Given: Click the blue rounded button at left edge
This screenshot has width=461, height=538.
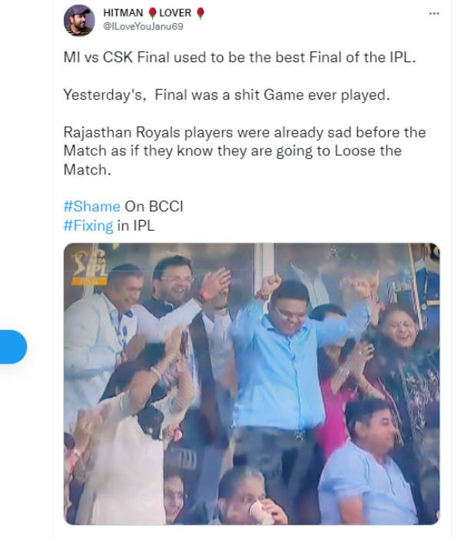Looking at the screenshot, I should [13, 347].
